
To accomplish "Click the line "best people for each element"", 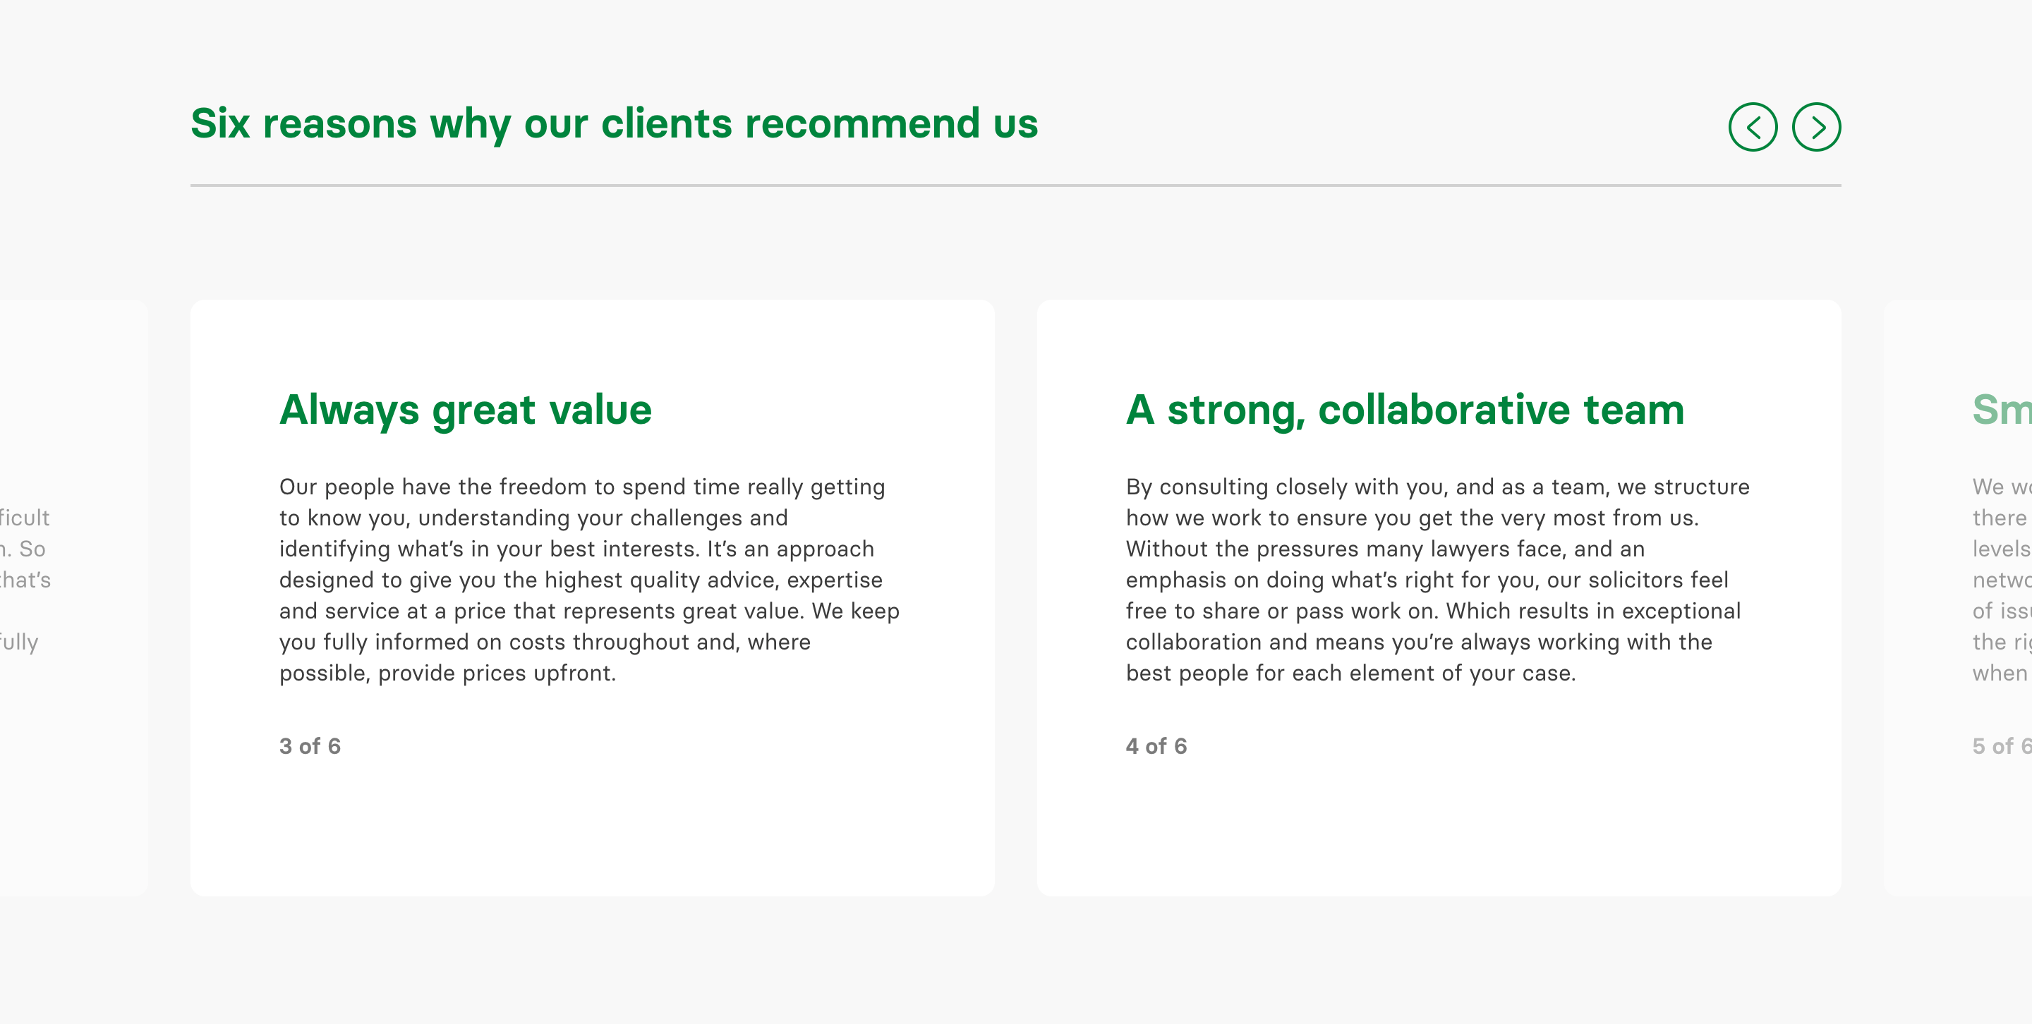I will pos(1350,673).
